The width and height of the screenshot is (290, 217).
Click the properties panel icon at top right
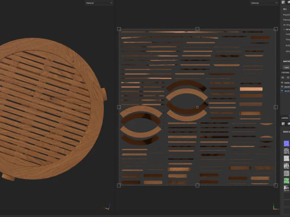coord(283,2)
